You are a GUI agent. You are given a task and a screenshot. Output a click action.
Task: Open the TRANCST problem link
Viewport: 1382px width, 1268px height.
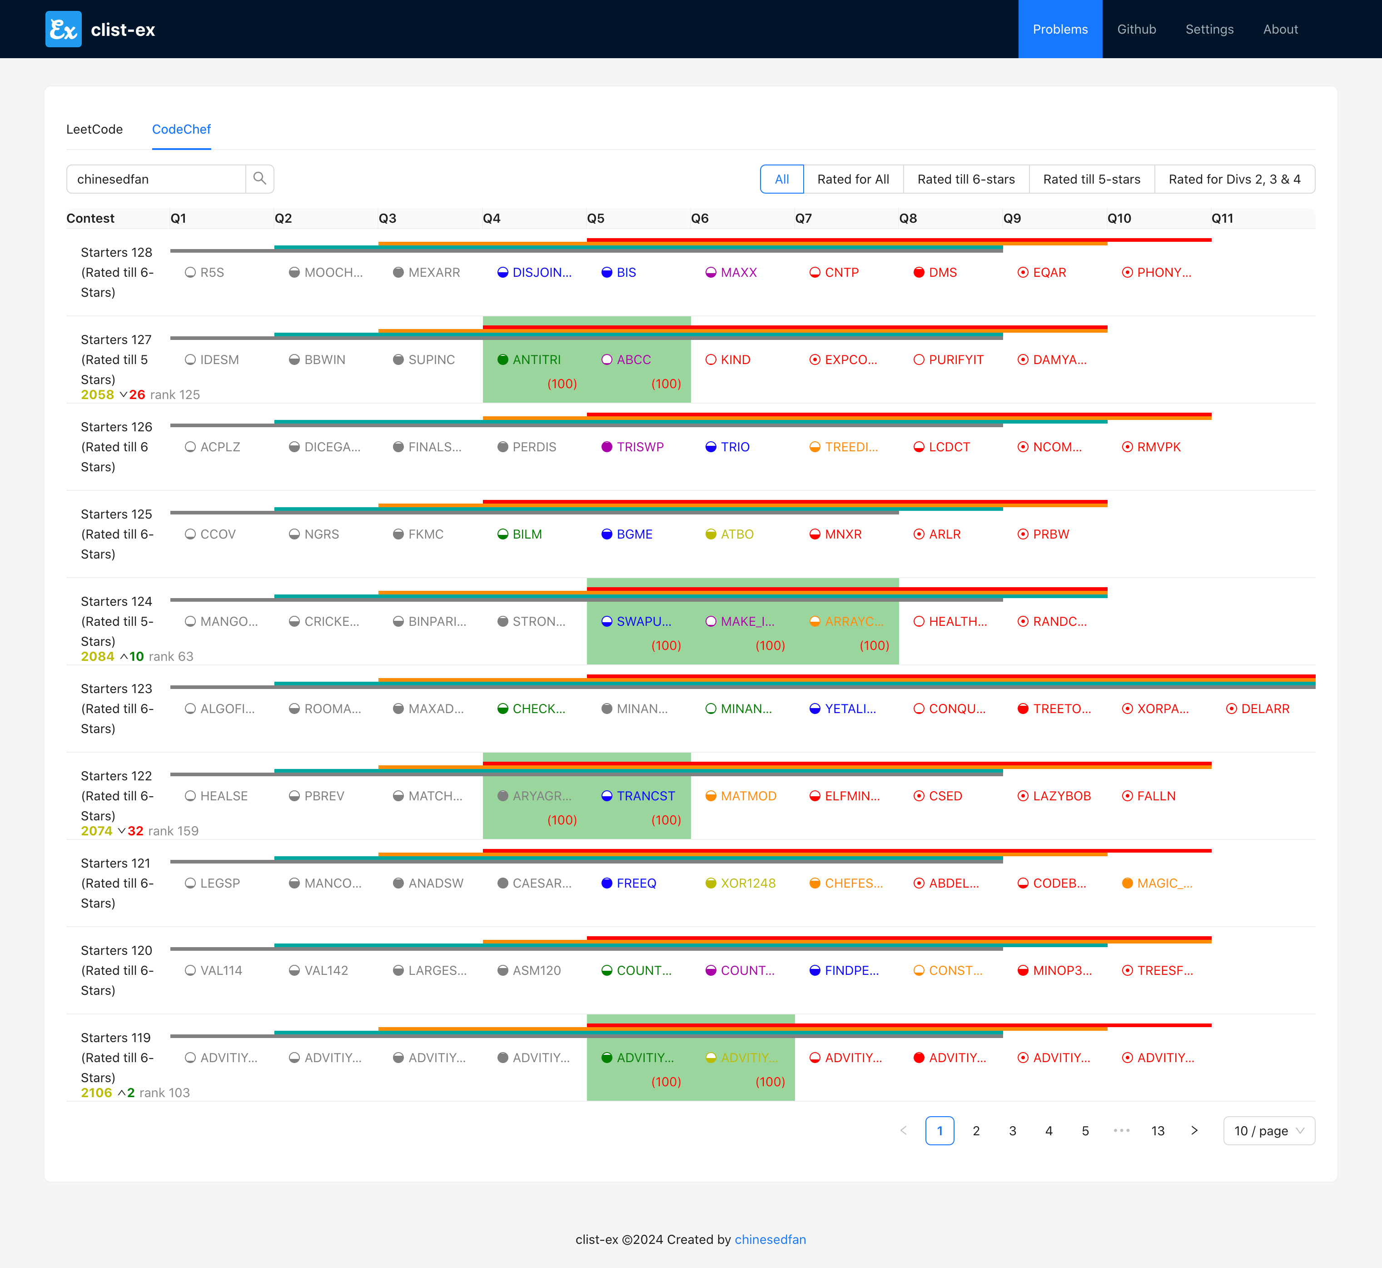coord(646,796)
